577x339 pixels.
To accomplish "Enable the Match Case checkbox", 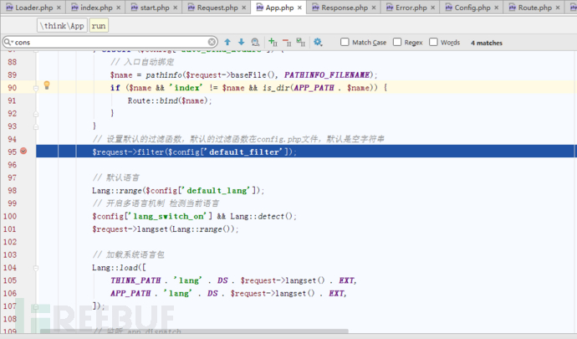I will [x=345, y=42].
